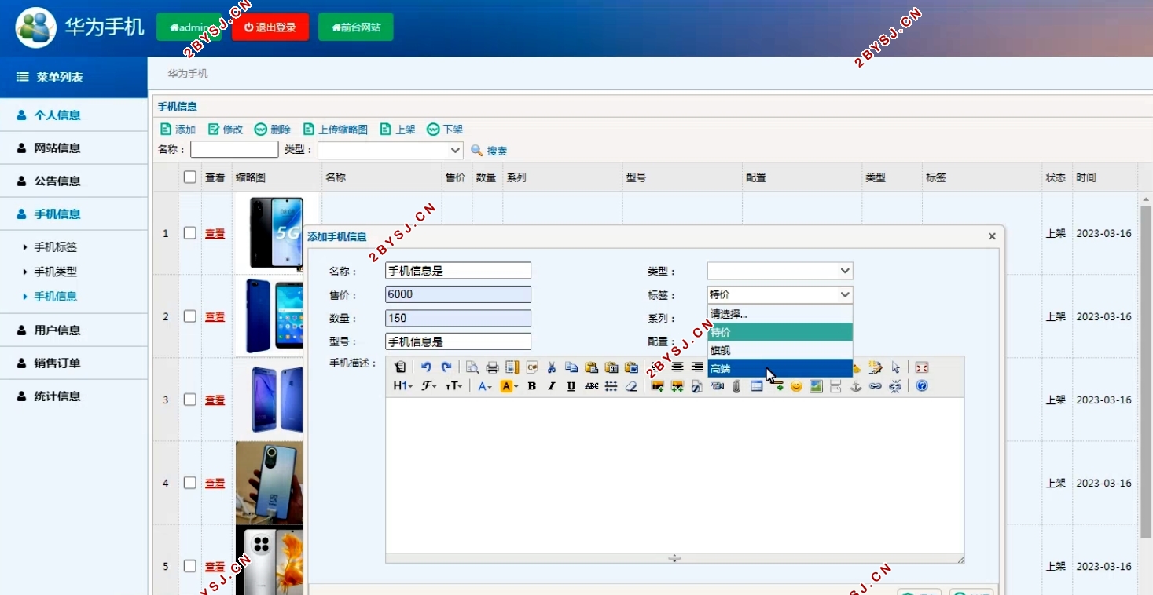Viewport: 1153px width, 595px height.
Task: Click the HTML source code editor icon
Action: [400, 367]
